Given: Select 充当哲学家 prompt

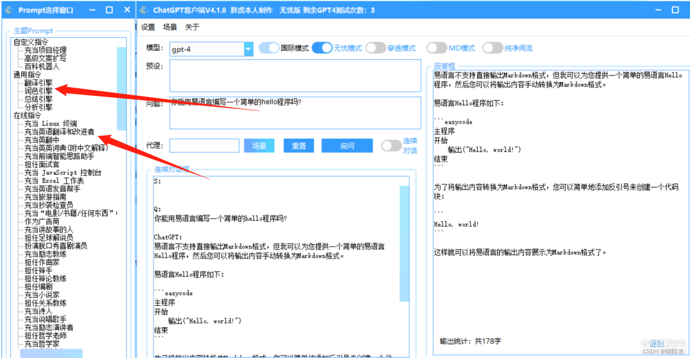Looking at the screenshot, I should pyautogui.click(x=42, y=344).
